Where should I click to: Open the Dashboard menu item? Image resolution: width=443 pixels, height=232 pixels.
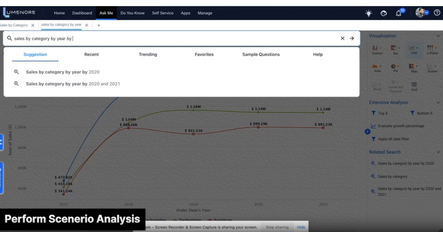click(82, 13)
